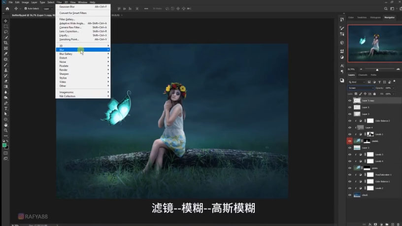
Task: Click the background color swatch
Action: [x=7, y=148]
